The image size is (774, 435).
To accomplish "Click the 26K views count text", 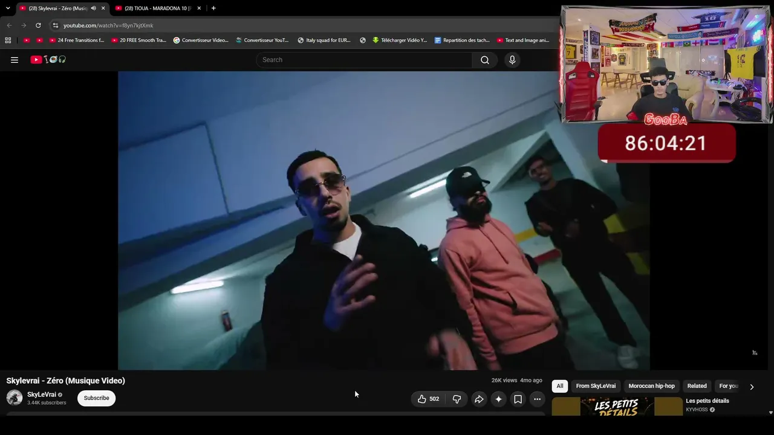I will coord(504,381).
